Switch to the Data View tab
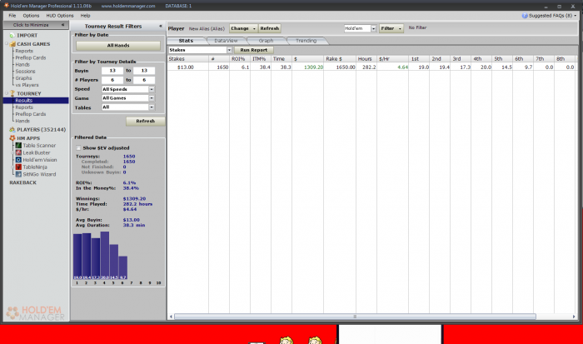Viewport: 583px width, 344px height. 226,41
